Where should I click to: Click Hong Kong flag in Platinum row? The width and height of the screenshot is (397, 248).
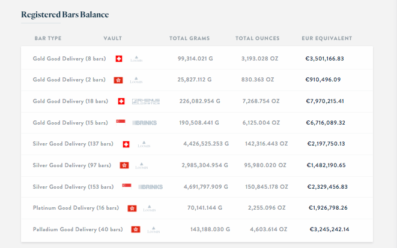[132, 208]
